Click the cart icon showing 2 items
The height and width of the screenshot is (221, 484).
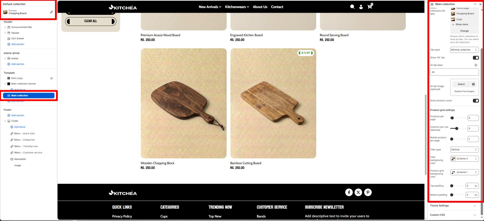point(369,7)
